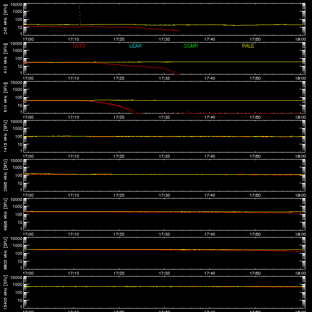312x312 pixels.
Task: Select the 410 MHz [SFU] axis title
Action: (5, 58)
